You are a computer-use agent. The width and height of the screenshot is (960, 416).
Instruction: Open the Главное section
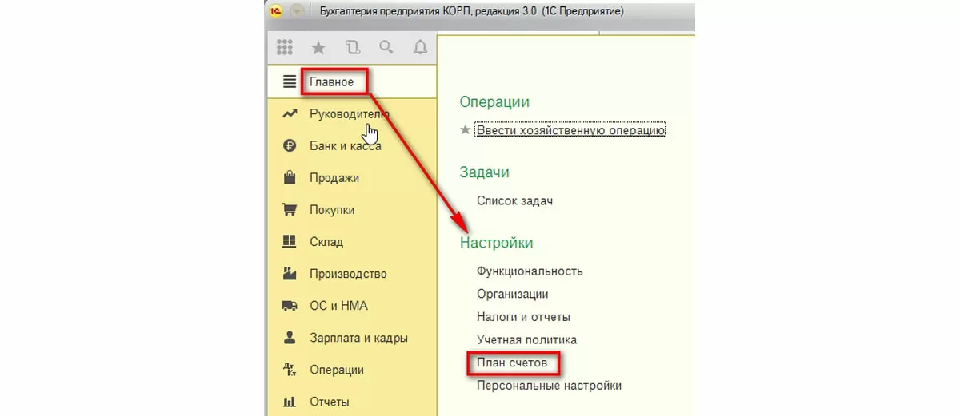pos(331,81)
